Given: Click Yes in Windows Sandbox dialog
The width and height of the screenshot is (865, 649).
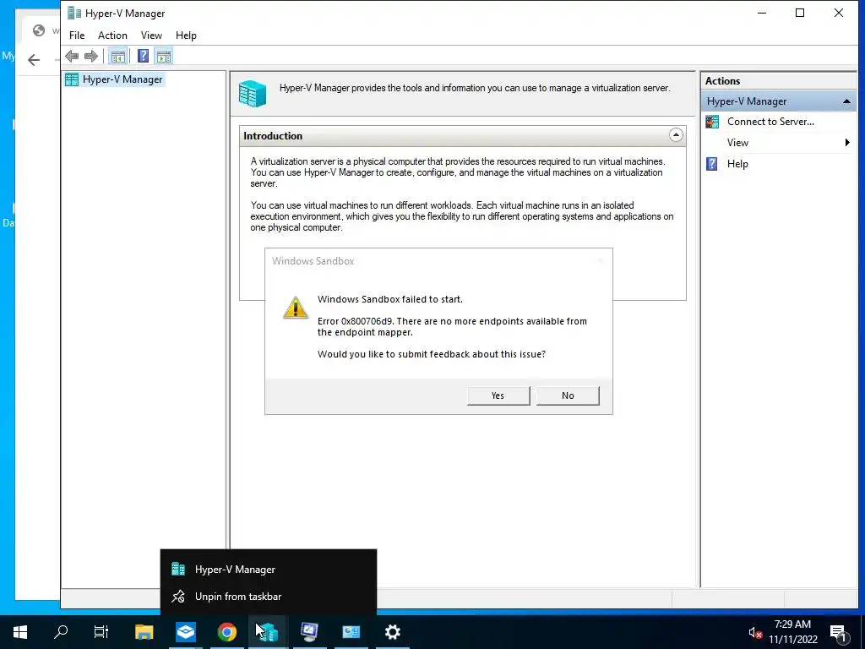Looking at the screenshot, I should pyautogui.click(x=498, y=395).
